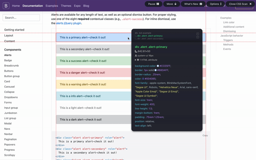Open What's New in CSS Scan
Screen dimensions: 256x160
coord(193,4)
